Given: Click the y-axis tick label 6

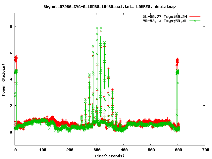Looking at the screenshot, I should pos(11,53).
